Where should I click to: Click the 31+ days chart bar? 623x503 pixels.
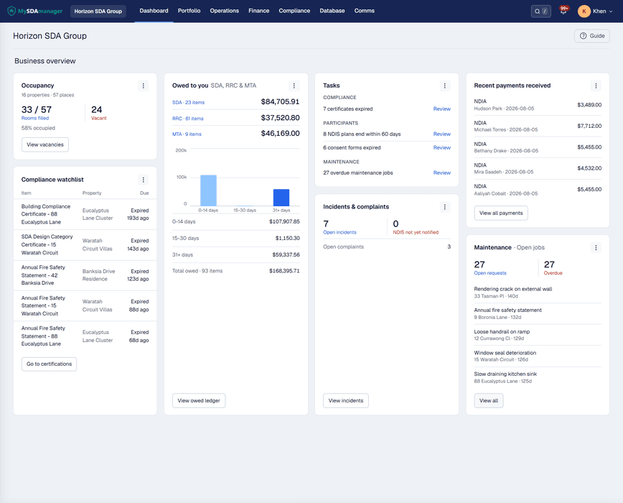pyautogui.click(x=281, y=198)
